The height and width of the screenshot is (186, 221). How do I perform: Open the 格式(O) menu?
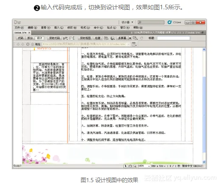tap(85, 28)
